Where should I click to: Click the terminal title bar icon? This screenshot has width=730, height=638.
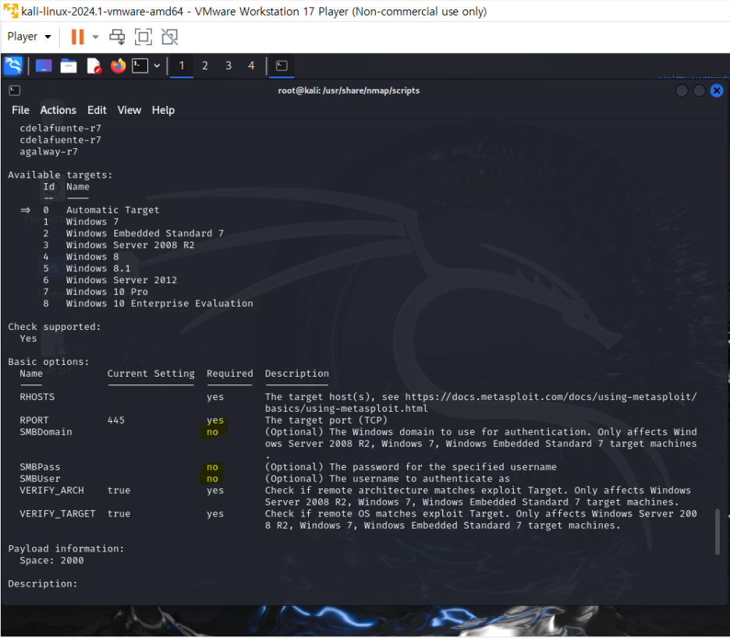coord(15,90)
